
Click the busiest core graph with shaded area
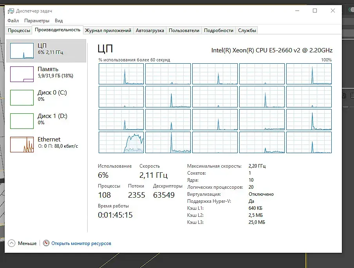point(121,142)
